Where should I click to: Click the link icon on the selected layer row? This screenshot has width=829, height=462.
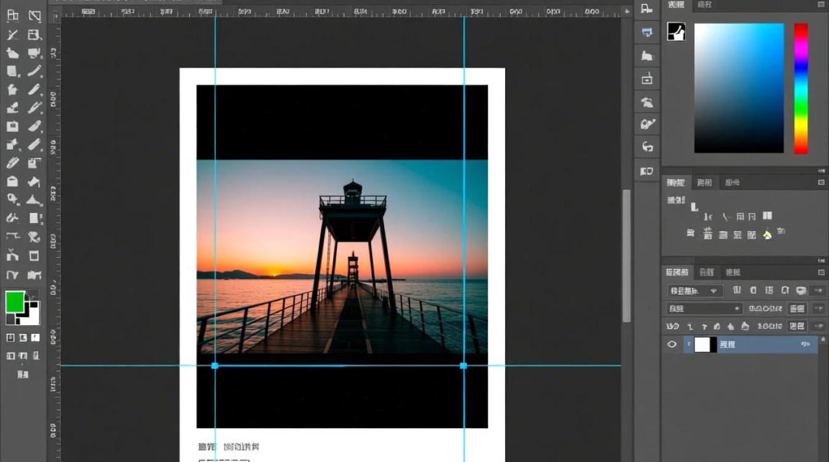tap(805, 344)
